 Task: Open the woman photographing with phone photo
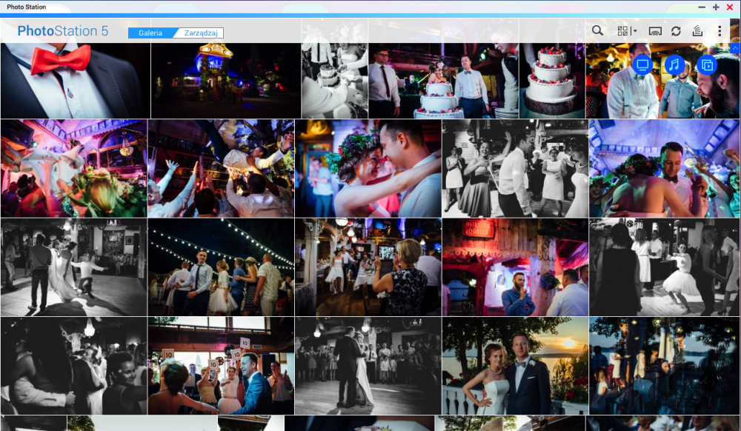point(368,267)
